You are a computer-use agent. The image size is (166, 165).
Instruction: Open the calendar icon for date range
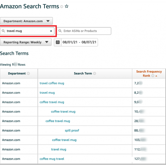point(58,42)
